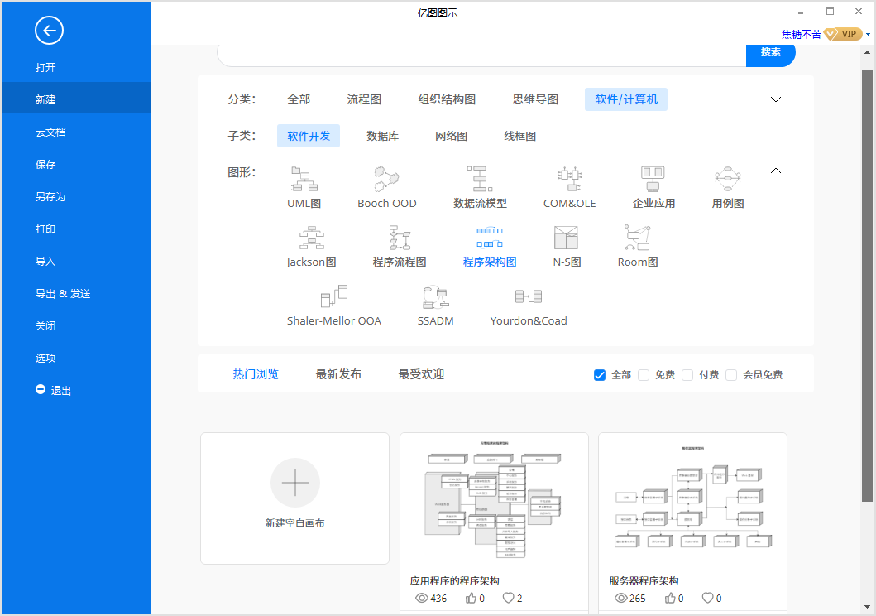Uncheck the 全部 filter checkbox
The height and width of the screenshot is (616, 876).
[600, 375]
